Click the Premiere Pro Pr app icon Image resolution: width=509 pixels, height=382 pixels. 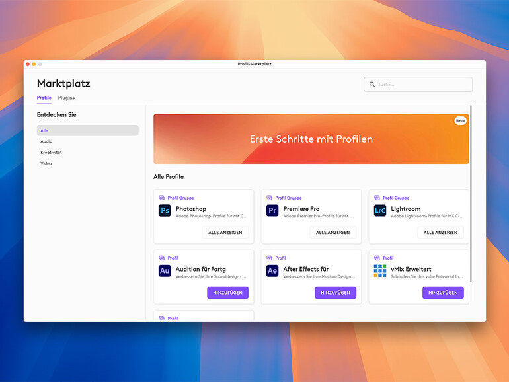[272, 210]
